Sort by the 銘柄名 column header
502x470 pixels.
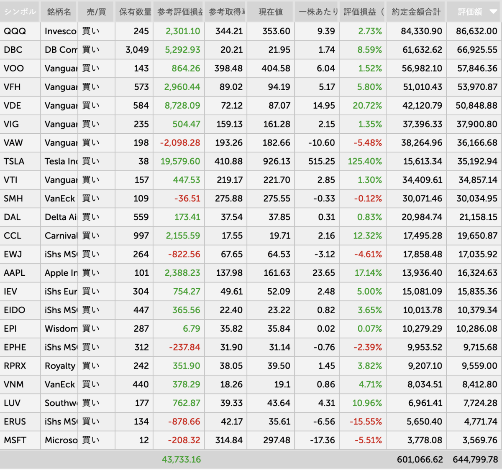click(59, 12)
